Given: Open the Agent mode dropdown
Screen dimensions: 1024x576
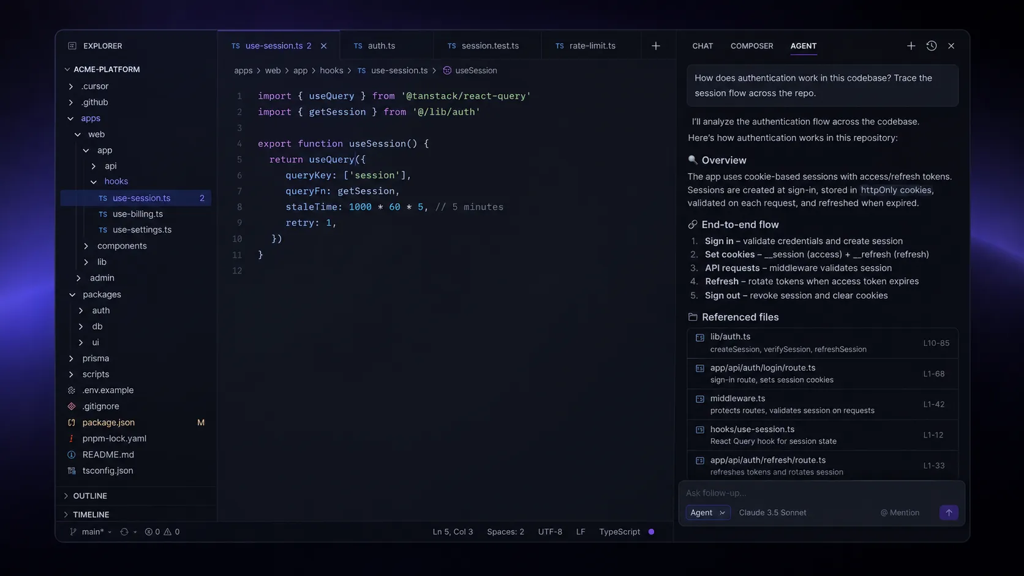Looking at the screenshot, I should [707, 513].
